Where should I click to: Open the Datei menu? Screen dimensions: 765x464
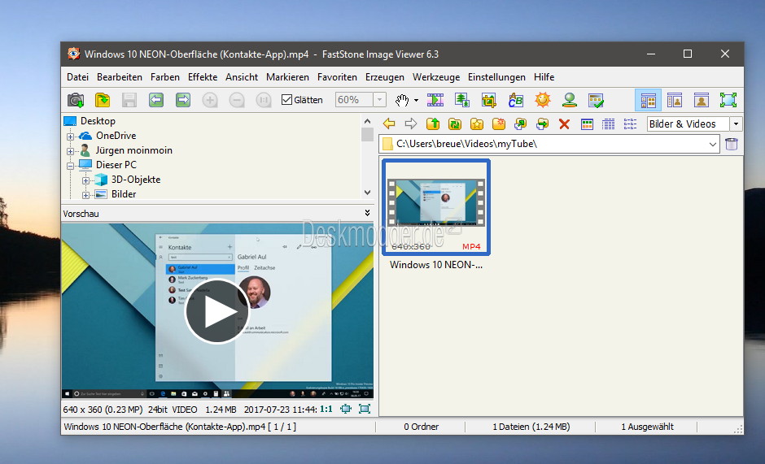coord(77,77)
